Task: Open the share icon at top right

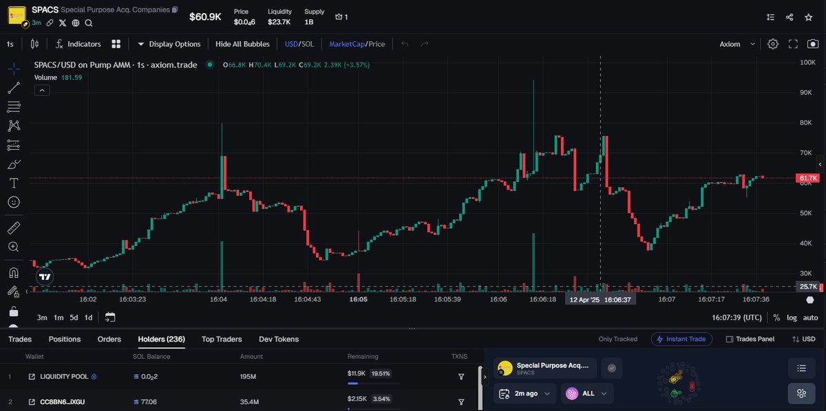Action: pyautogui.click(x=790, y=17)
